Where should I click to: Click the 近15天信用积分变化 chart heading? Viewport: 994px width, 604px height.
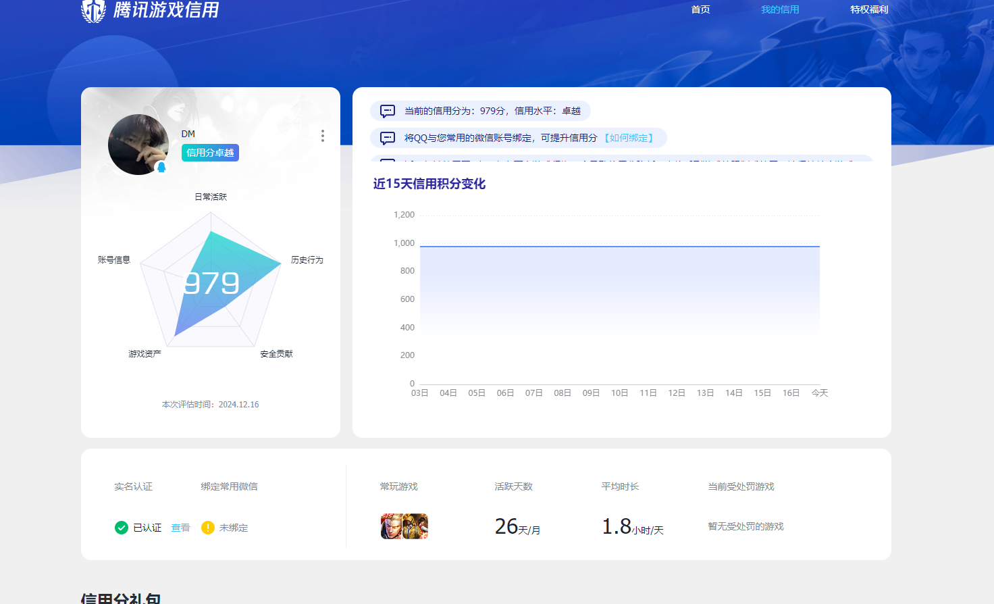tap(429, 184)
